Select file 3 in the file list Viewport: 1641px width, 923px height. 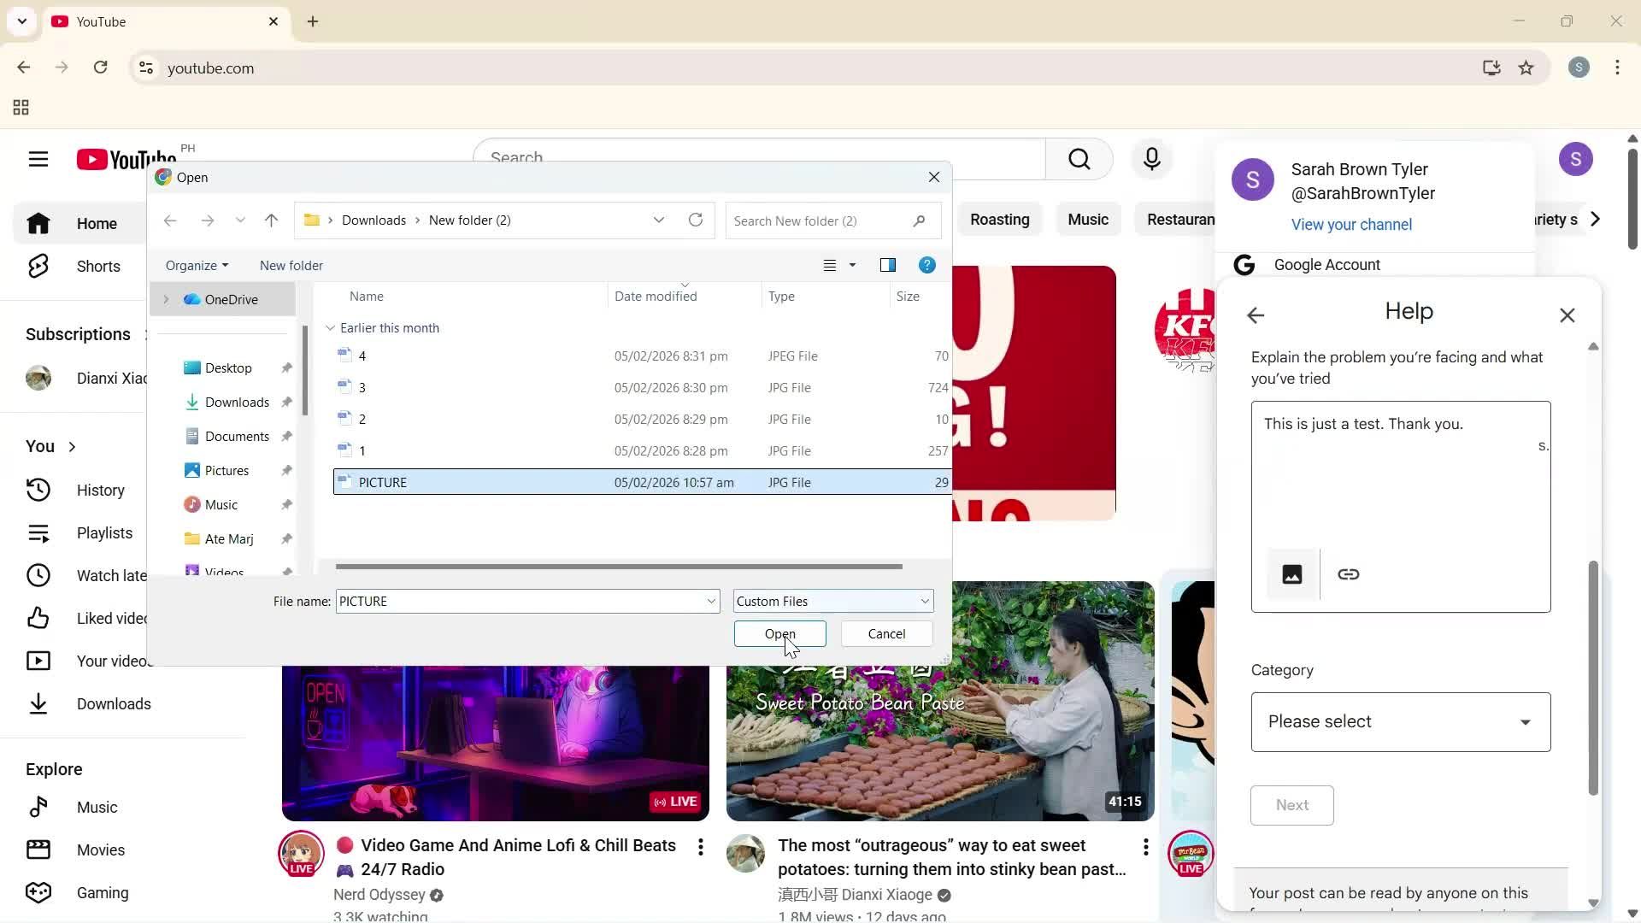point(362,387)
